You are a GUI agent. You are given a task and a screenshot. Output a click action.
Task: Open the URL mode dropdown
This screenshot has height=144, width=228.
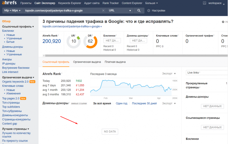[120, 11]
